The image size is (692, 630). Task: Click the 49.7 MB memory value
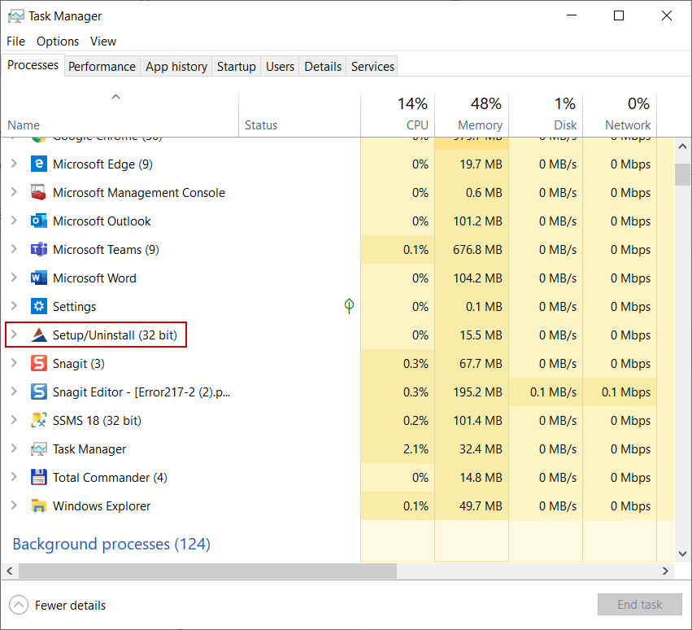(x=481, y=505)
